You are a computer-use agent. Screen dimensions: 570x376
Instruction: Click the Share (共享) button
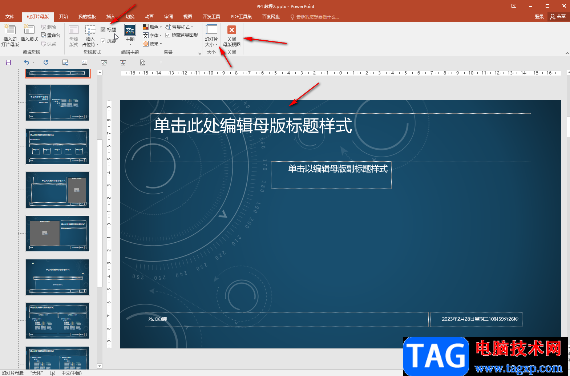tap(558, 17)
